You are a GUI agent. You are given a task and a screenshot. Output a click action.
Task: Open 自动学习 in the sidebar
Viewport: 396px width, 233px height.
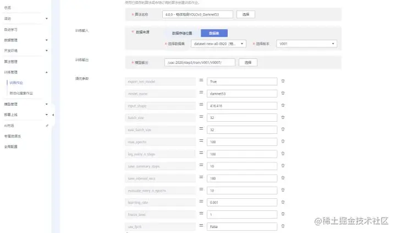[10, 30]
